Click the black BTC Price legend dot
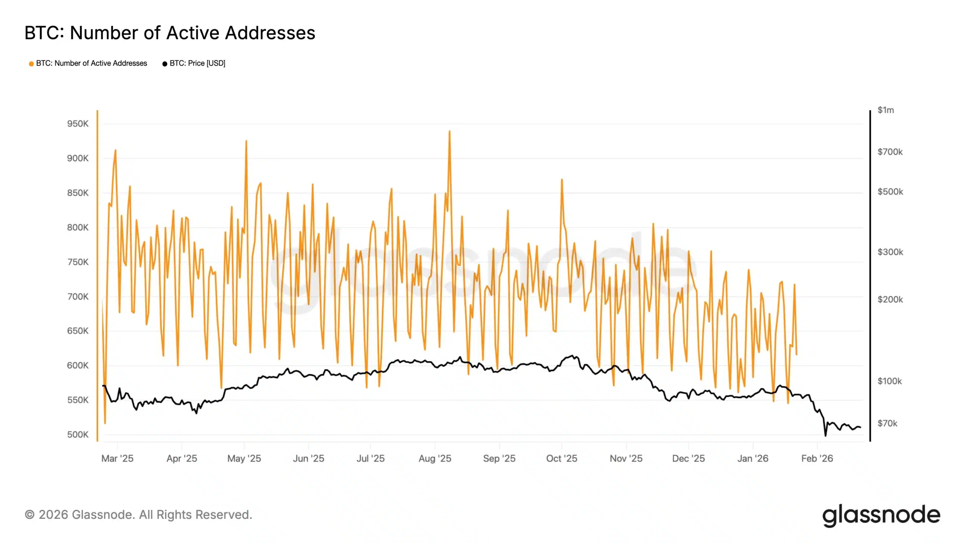Screen dimensions: 966x543 pos(165,64)
